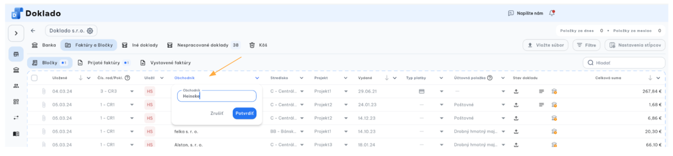Go back with the left arrow
This screenshot has width=673, height=156.
point(33,31)
